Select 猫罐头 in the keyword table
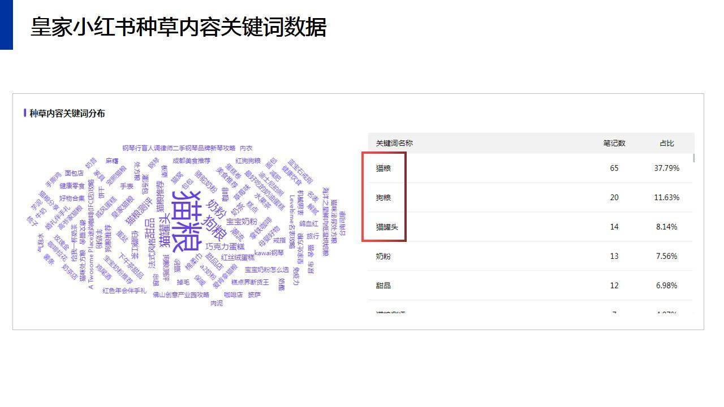This screenshot has height=407, width=724. click(x=387, y=227)
